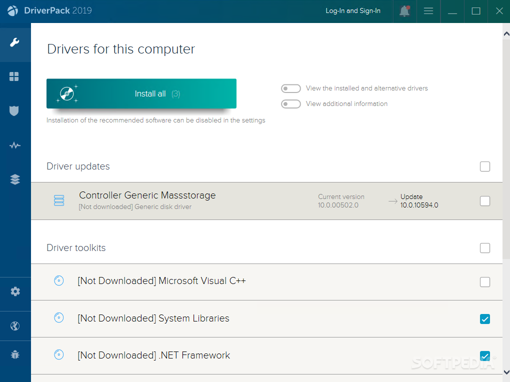Open the shield protection sidebar icon
The width and height of the screenshot is (510, 382).
[14, 110]
